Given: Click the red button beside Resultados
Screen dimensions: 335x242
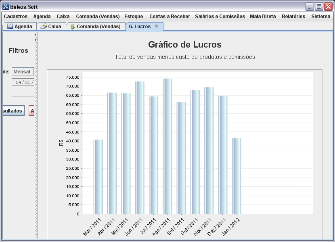Looking at the screenshot, I should point(31,111).
